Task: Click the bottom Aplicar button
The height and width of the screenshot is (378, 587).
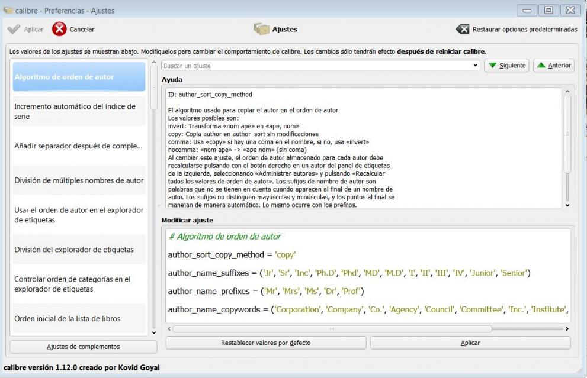Action: tap(470, 343)
